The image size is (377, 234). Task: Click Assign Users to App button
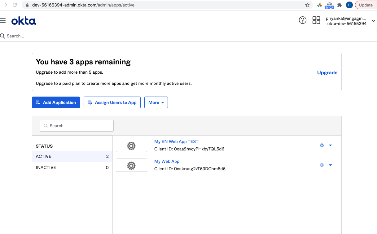(112, 102)
